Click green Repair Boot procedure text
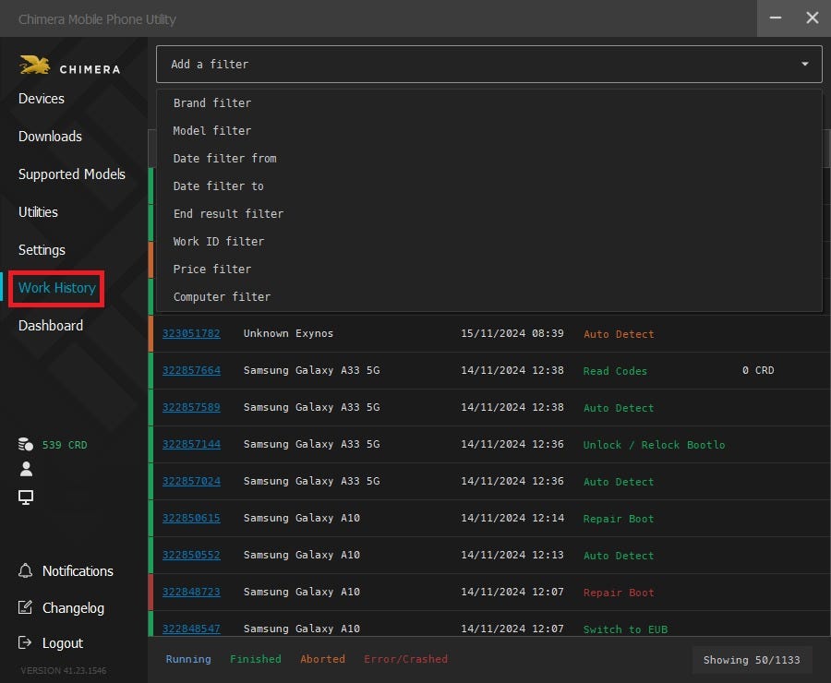Viewport: 831px width, 683px height. pyautogui.click(x=619, y=519)
